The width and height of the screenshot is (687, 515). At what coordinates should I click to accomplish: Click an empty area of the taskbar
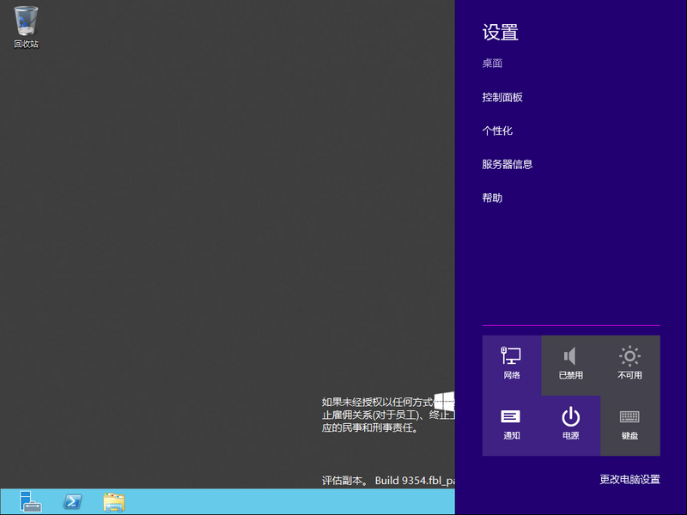[x=301, y=501]
